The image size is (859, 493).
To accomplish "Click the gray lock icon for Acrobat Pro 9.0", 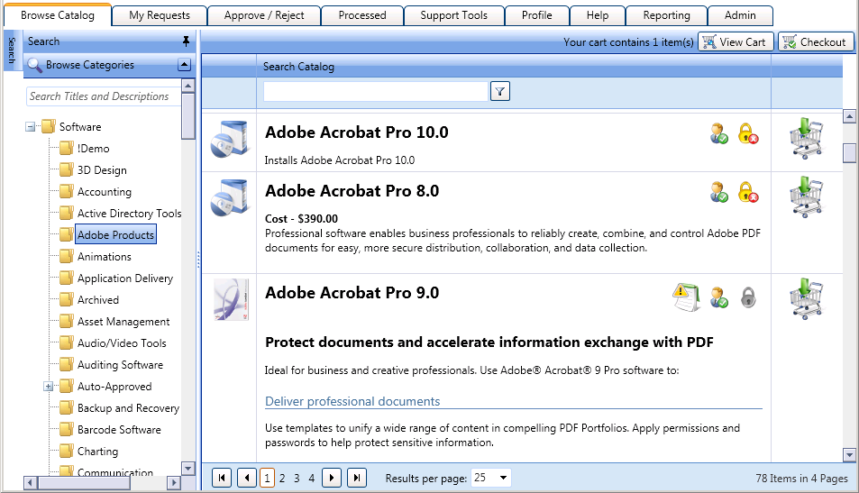I will tap(748, 297).
